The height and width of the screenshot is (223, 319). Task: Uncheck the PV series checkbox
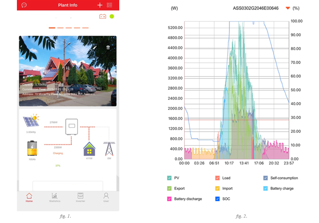[169, 178]
